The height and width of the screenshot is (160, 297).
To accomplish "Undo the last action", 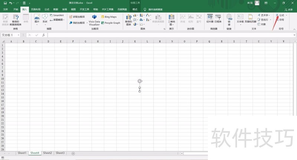I will tap(11, 3).
